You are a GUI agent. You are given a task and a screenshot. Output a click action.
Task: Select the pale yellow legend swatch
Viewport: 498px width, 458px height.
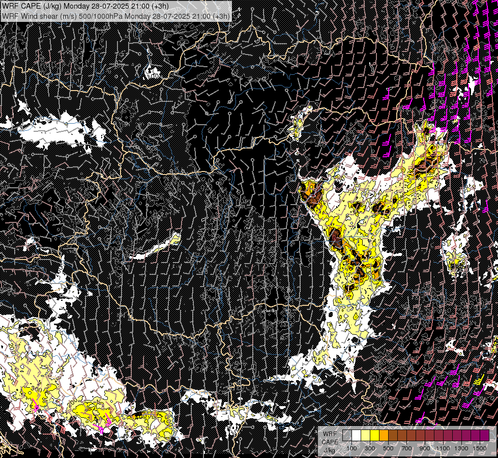click(x=366, y=435)
